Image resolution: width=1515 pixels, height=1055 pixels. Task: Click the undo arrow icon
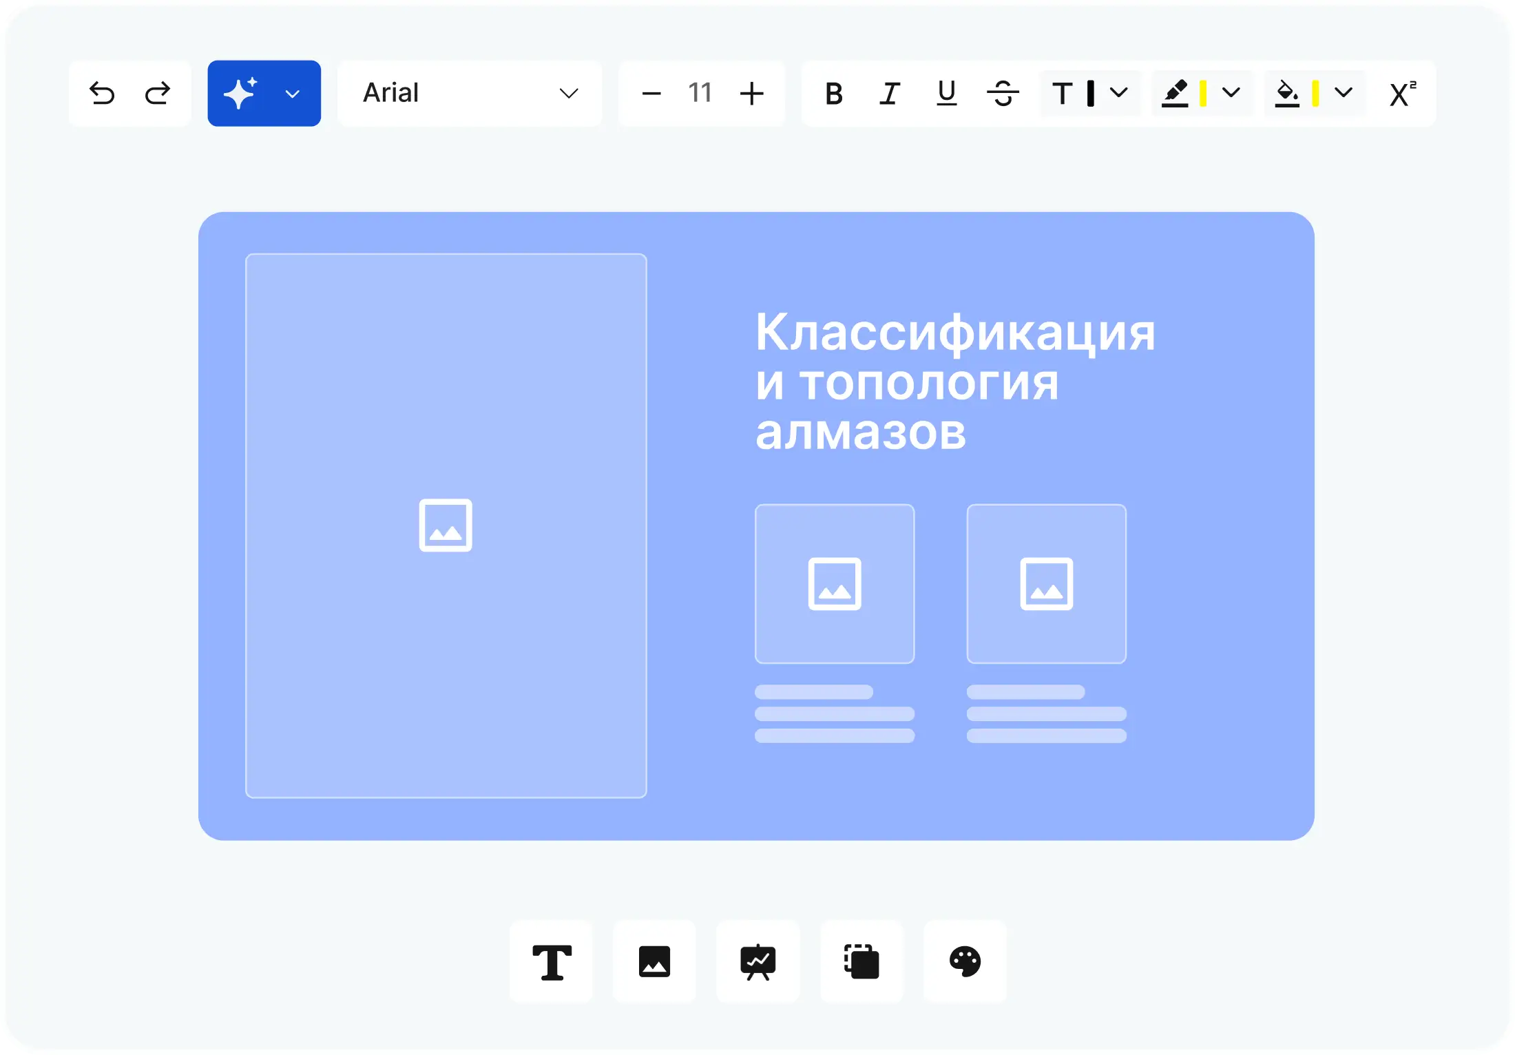pos(102,93)
